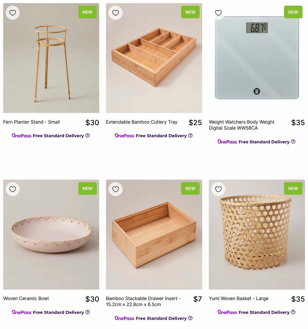The width and height of the screenshot is (308, 329).
Task: Click OnePass logo under Woven Ceramic Bowl
Action: [22, 312]
